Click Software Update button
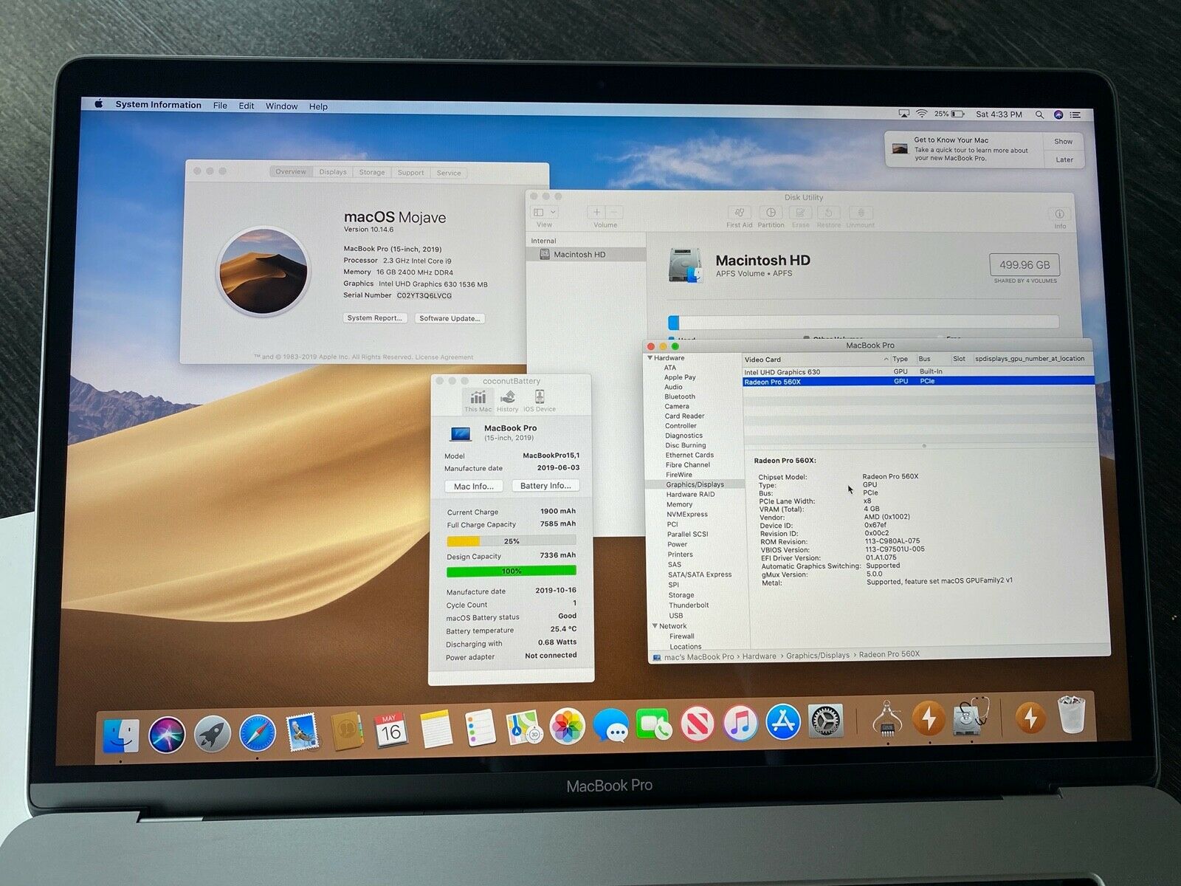The image size is (1181, 886). pyautogui.click(x=450, y=318)
